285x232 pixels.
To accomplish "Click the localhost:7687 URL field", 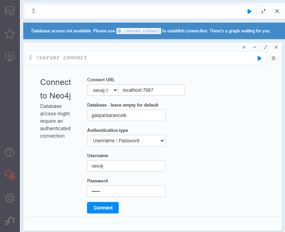I will [151, 90].
